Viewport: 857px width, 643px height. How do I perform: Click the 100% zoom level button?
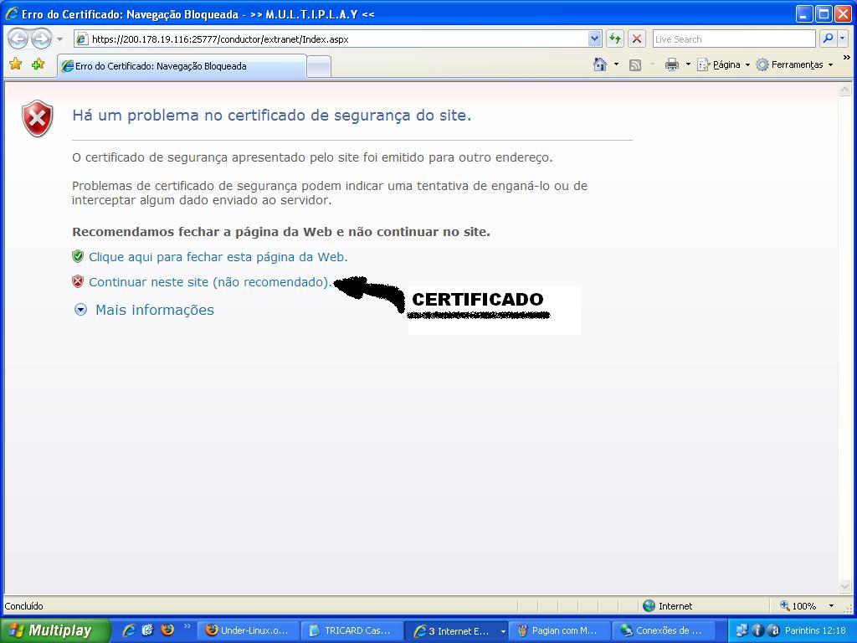798,606
